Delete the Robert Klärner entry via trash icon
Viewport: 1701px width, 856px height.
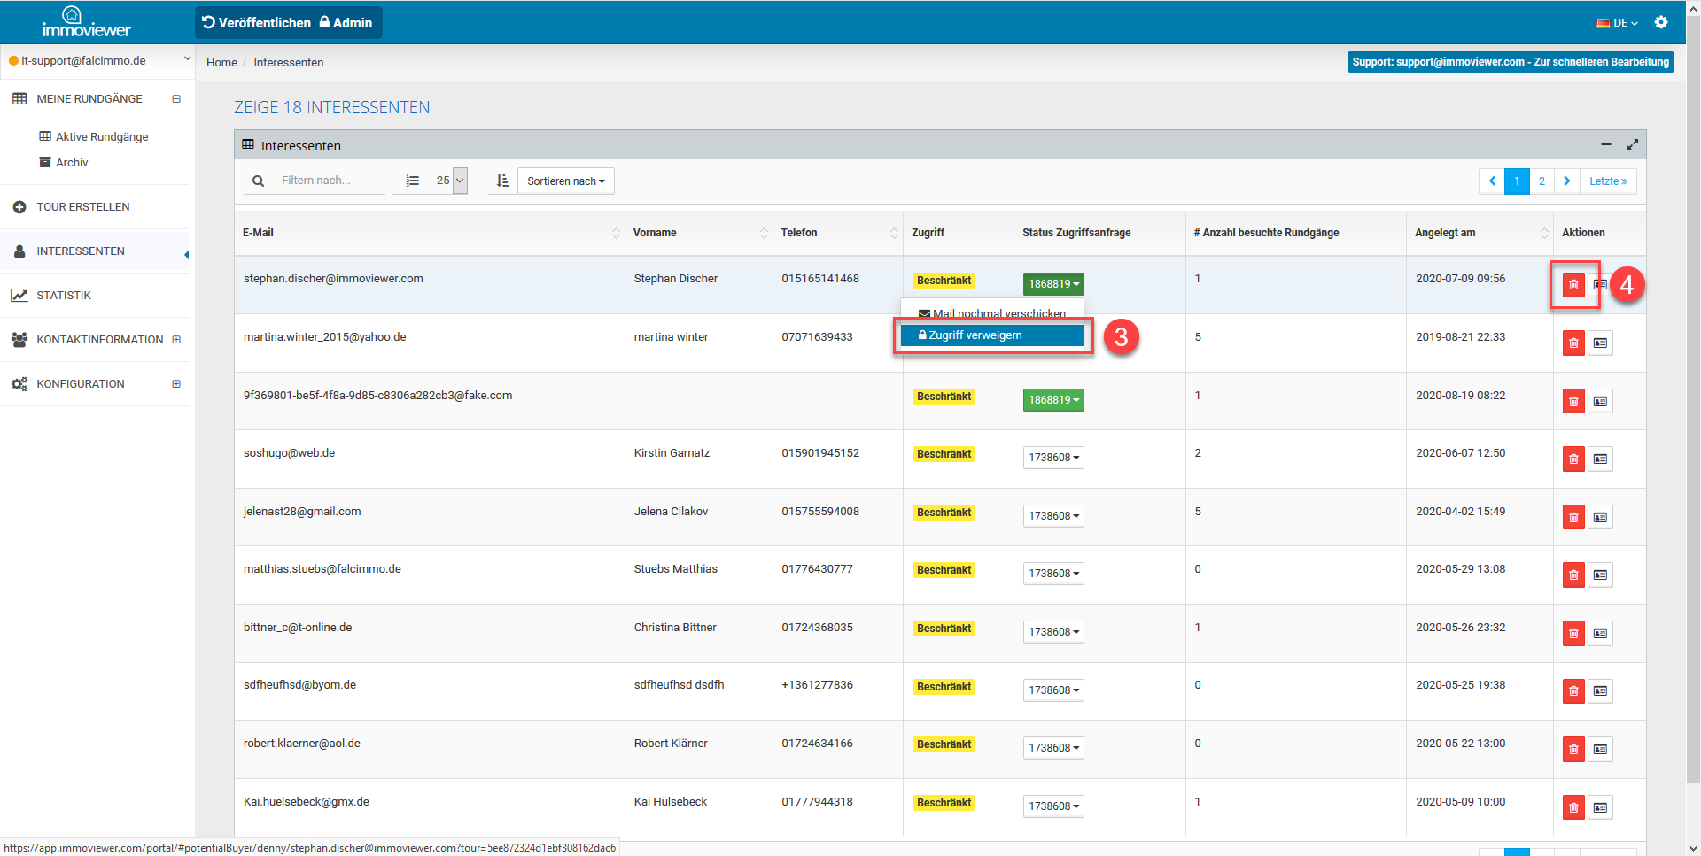pos(1573,749)
